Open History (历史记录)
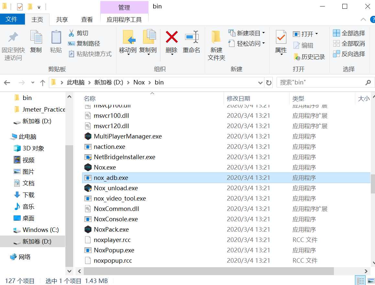The width and height of the screenshot is (375, 285). (309, 57)
